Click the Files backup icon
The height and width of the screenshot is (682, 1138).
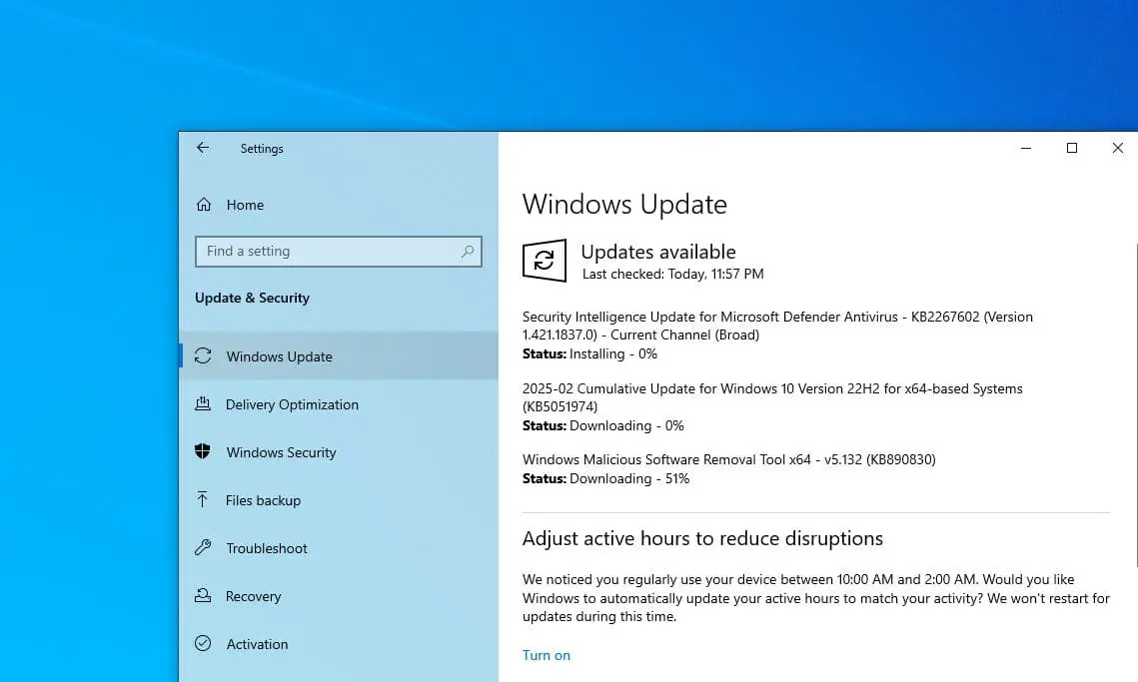[202, 500]
